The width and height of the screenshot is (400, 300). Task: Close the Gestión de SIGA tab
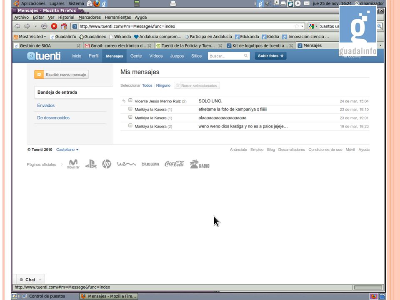coord(79,46)
